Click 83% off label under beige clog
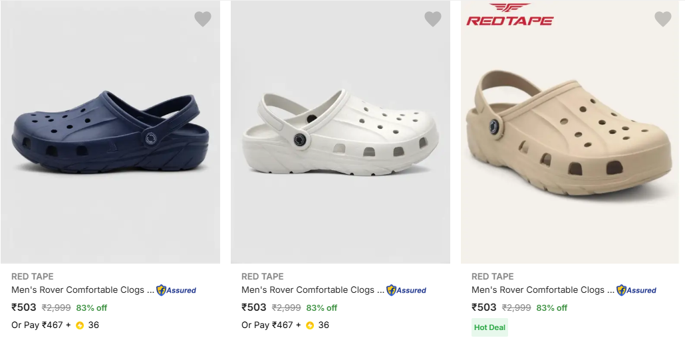This screenshot has height=342, width=685. tap(552, 308)
